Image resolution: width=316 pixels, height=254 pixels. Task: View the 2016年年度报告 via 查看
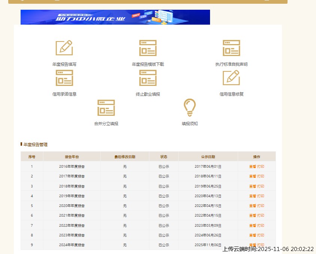pos(253,167)
